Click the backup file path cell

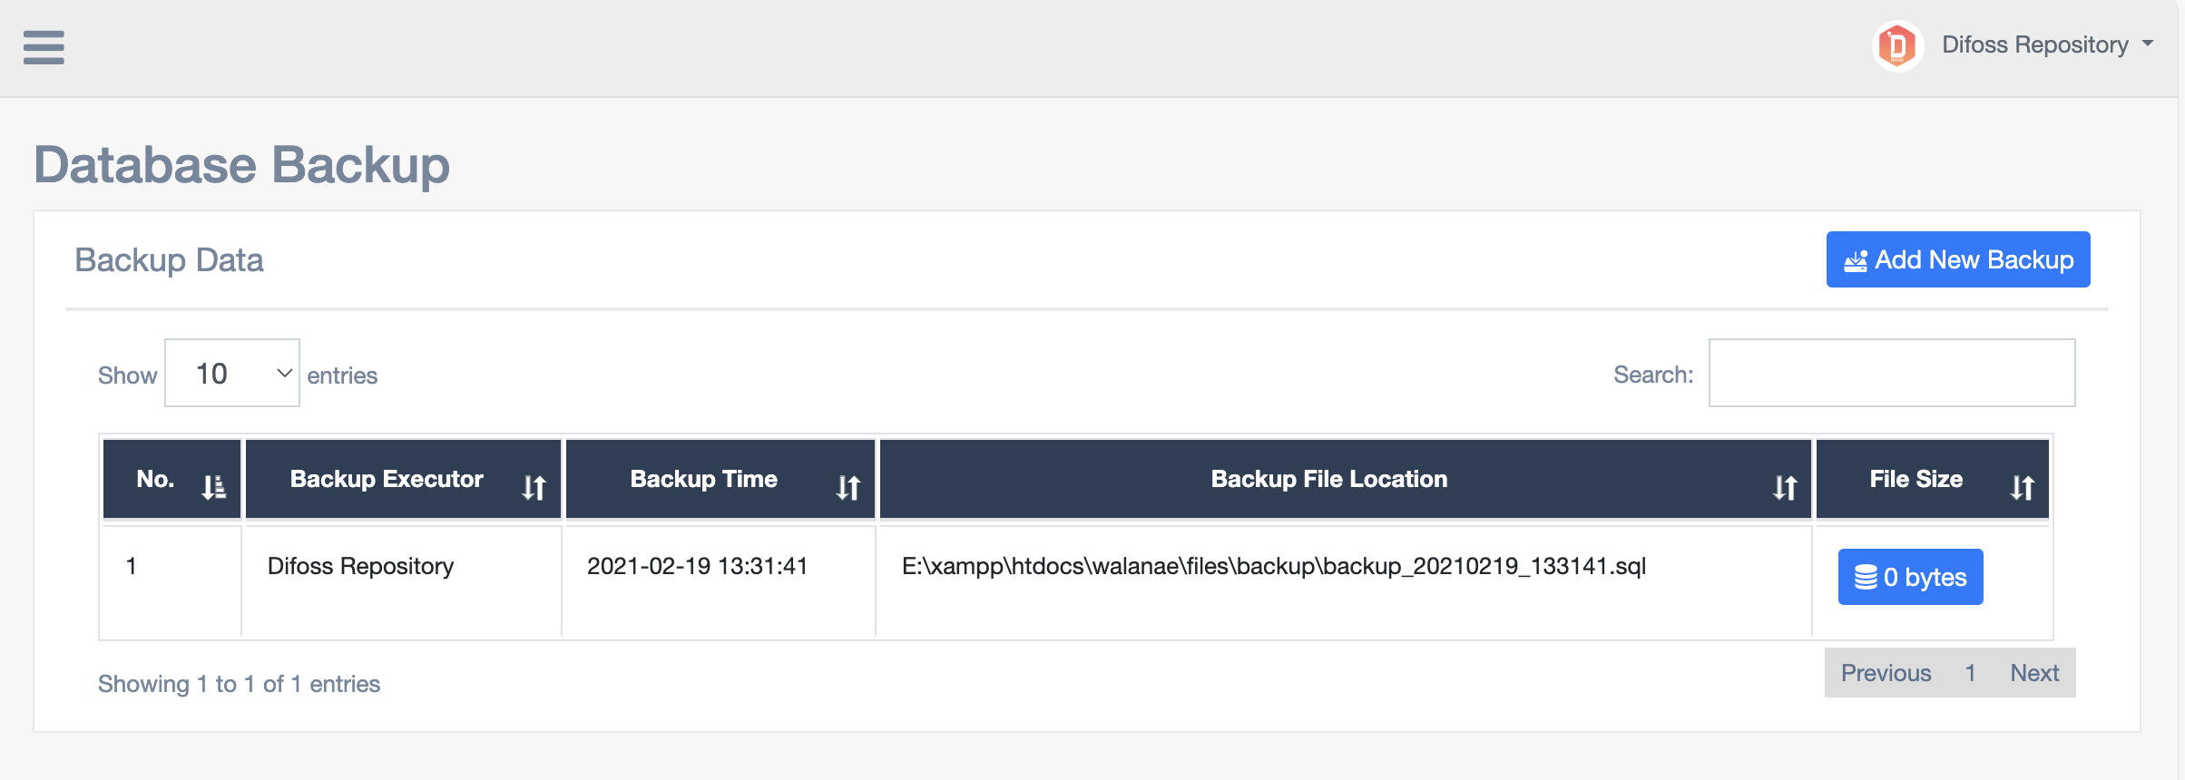[1273, 566]
